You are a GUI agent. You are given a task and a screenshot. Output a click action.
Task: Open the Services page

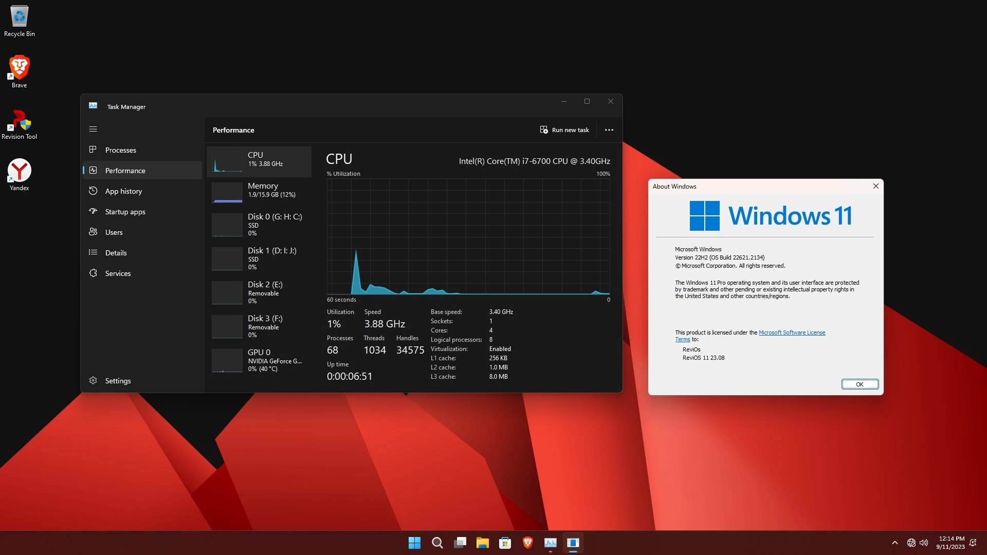pyautogui.click(x=118, y=273)
